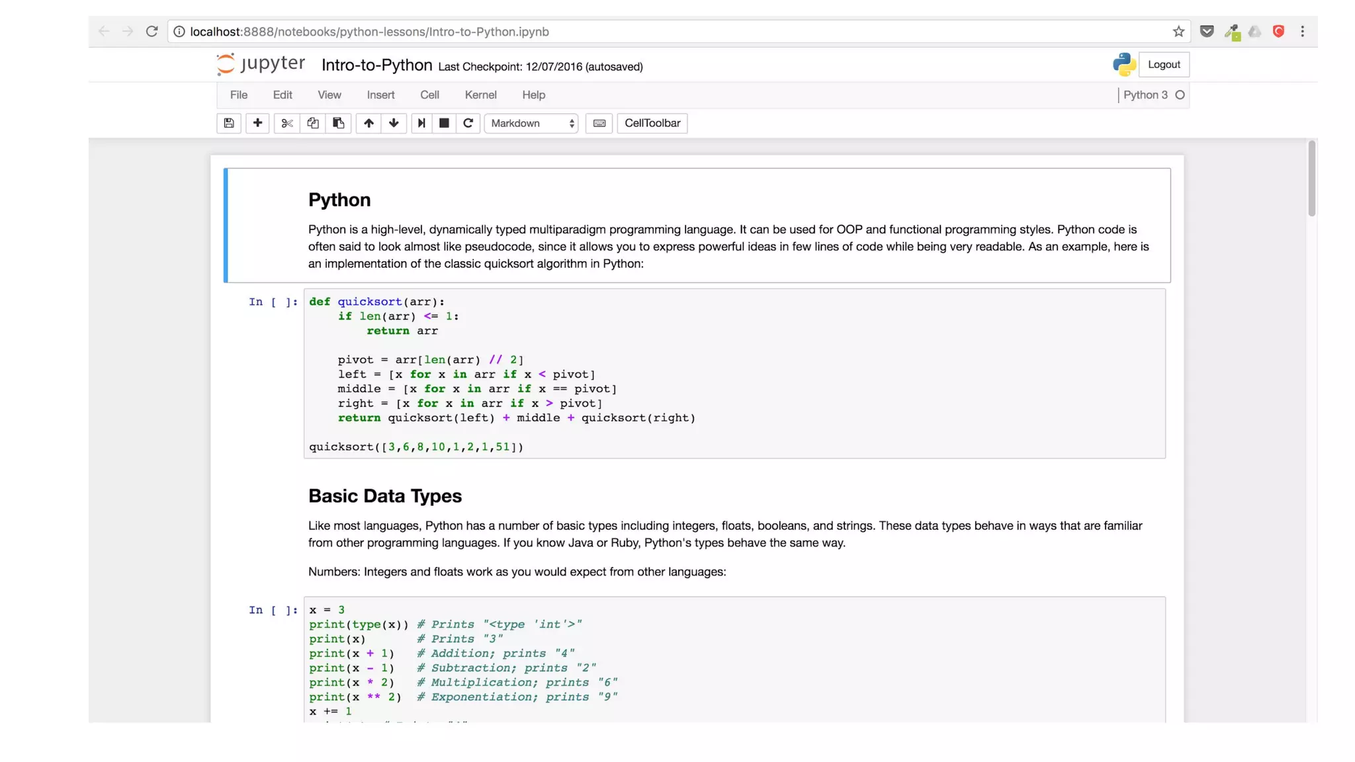Open the Pocket extension icon
The width and height of the screenshot is (1355, 762).
1207,31
